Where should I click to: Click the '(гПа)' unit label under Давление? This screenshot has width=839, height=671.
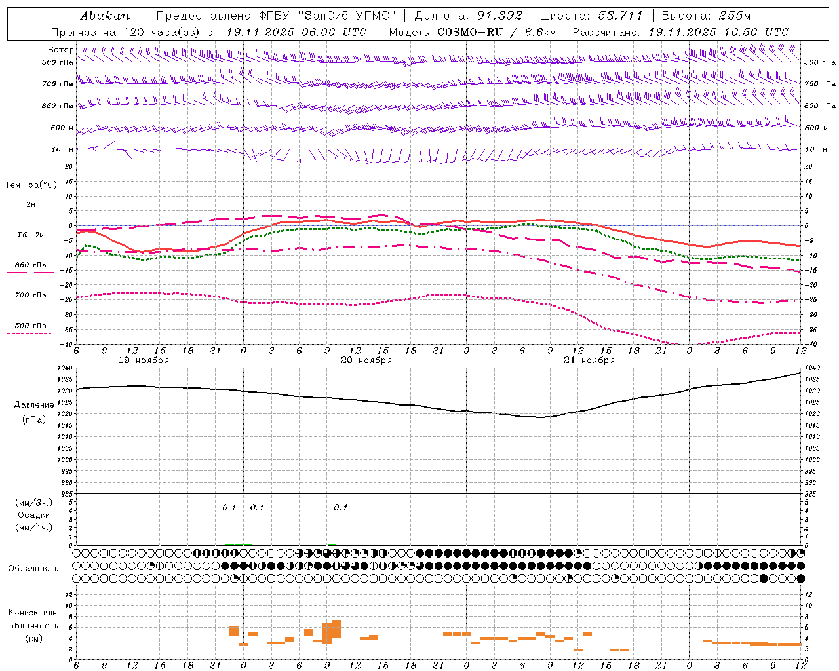pyautogui.click(x=34, y=419)
